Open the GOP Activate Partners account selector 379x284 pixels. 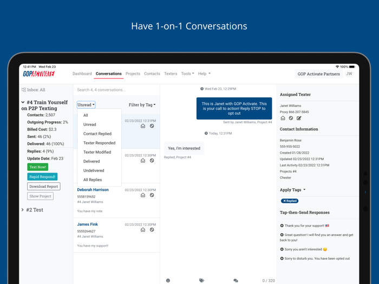pyautogui.click(x=318, y=74)
